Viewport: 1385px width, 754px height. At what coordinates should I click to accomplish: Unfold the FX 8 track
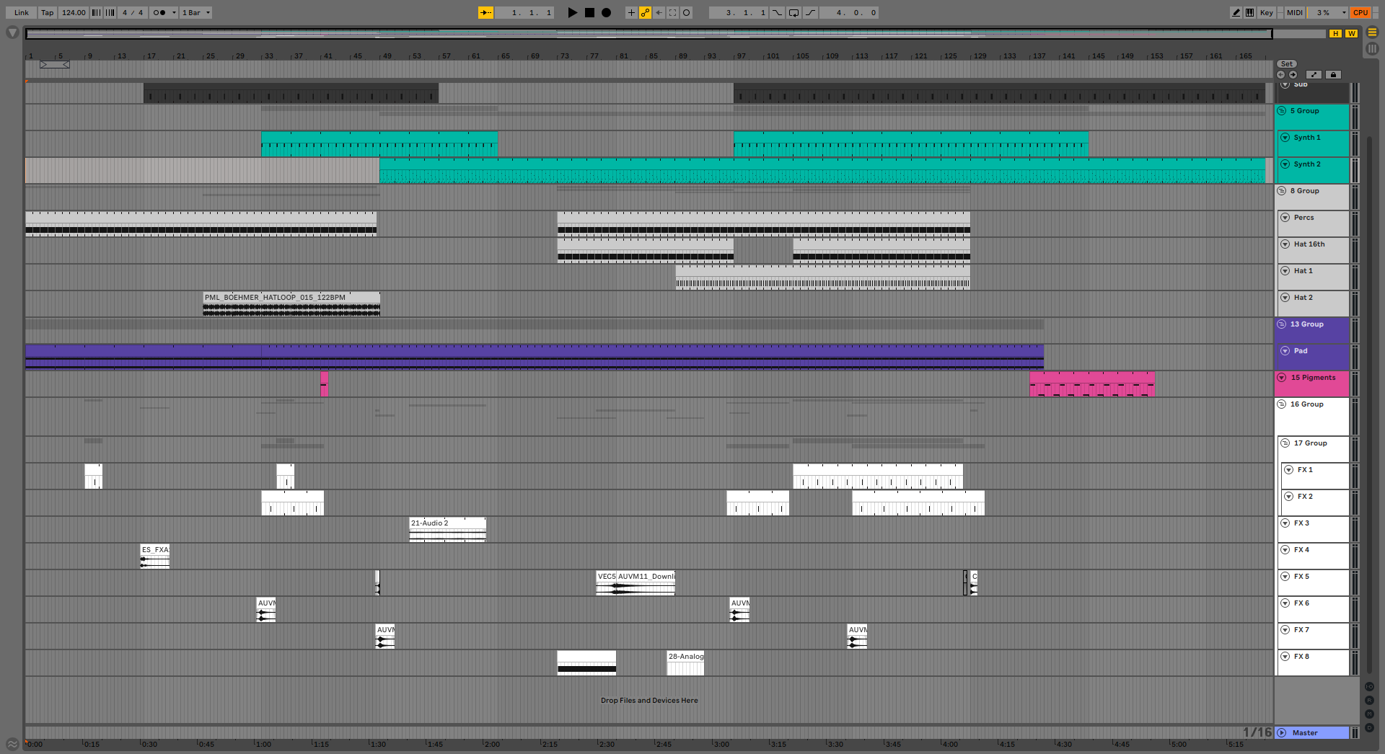[x=1285, y=657]
